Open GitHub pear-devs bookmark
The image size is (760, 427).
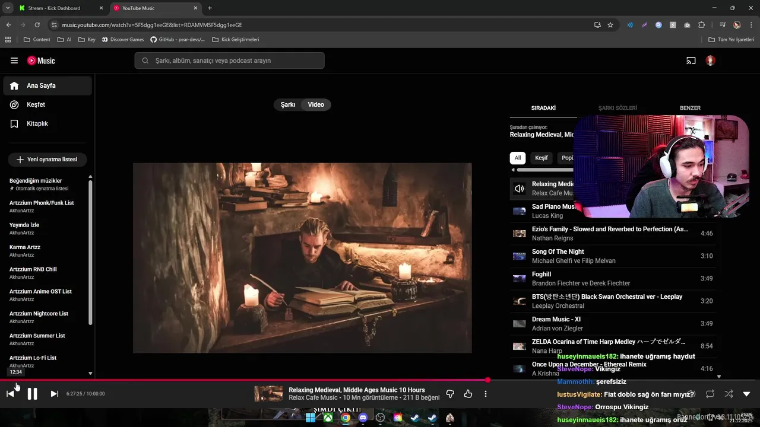tap(178, 40)
